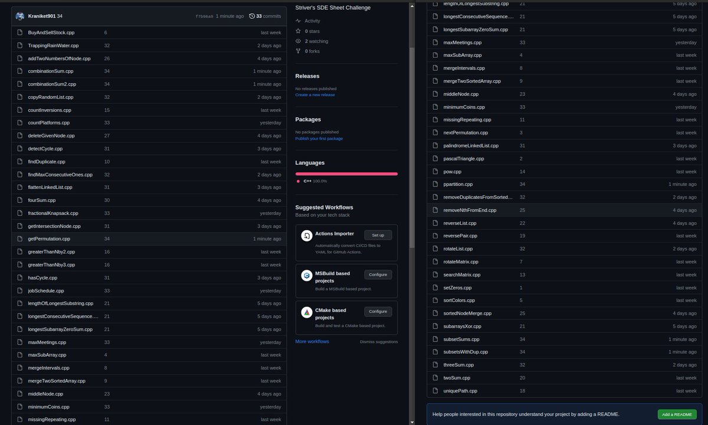Viewport: 708px width, 425px height.
Task: Open palindromeLinkedList.cpp file
Action: (471, 146)
